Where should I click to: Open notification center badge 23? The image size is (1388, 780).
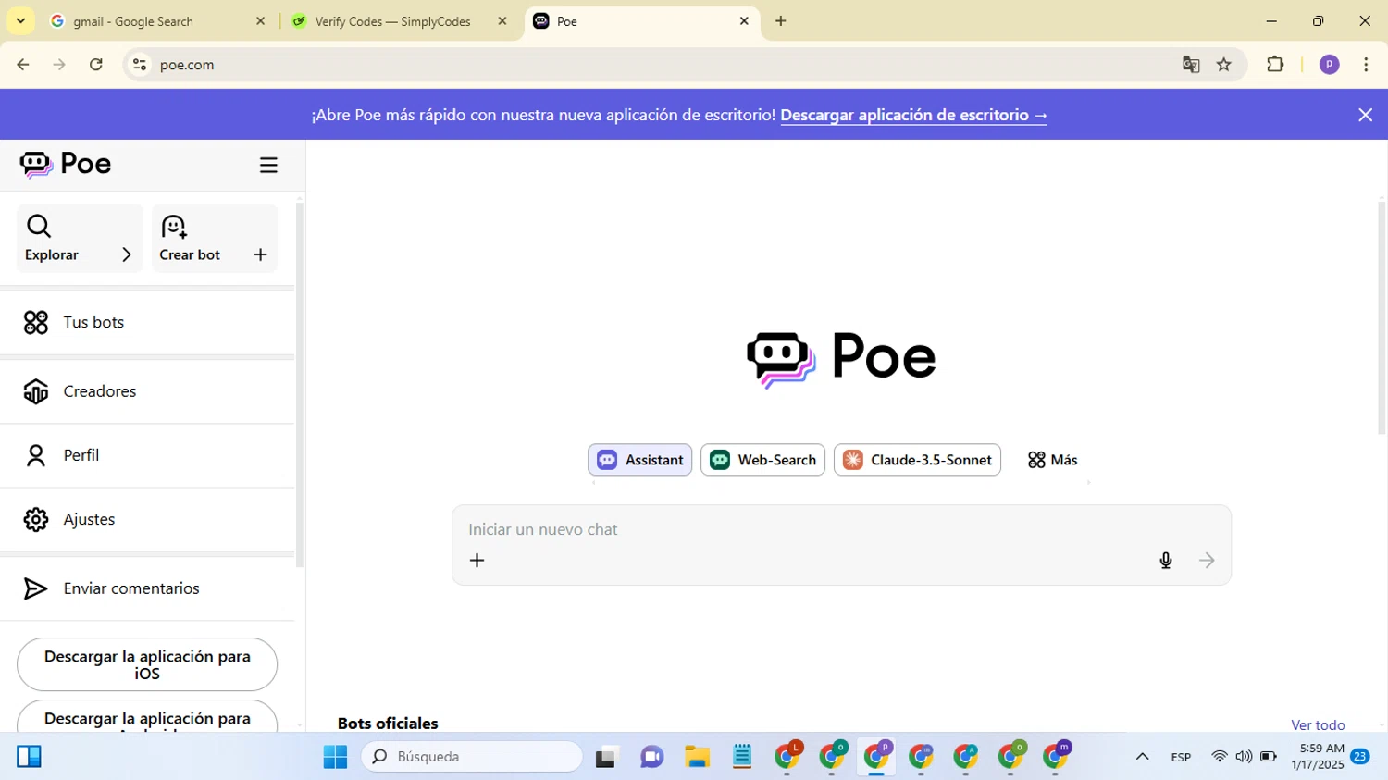[x=1360, y=757]
